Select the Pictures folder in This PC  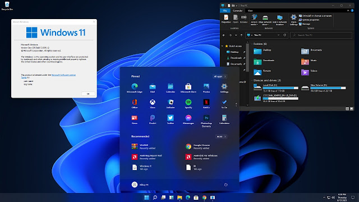pos(262,72)
